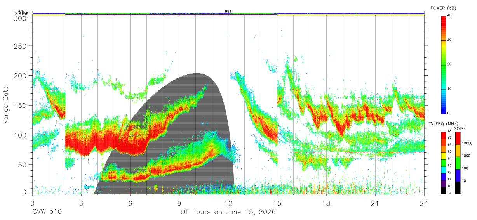This screenshot has height=220, width=477.
Task: Click the 200 y-axis tick label
Action: point(21,76)
